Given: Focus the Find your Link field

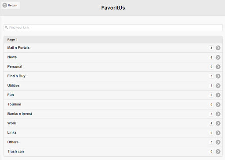Looking at the screenshot, I should click(113, 28).
